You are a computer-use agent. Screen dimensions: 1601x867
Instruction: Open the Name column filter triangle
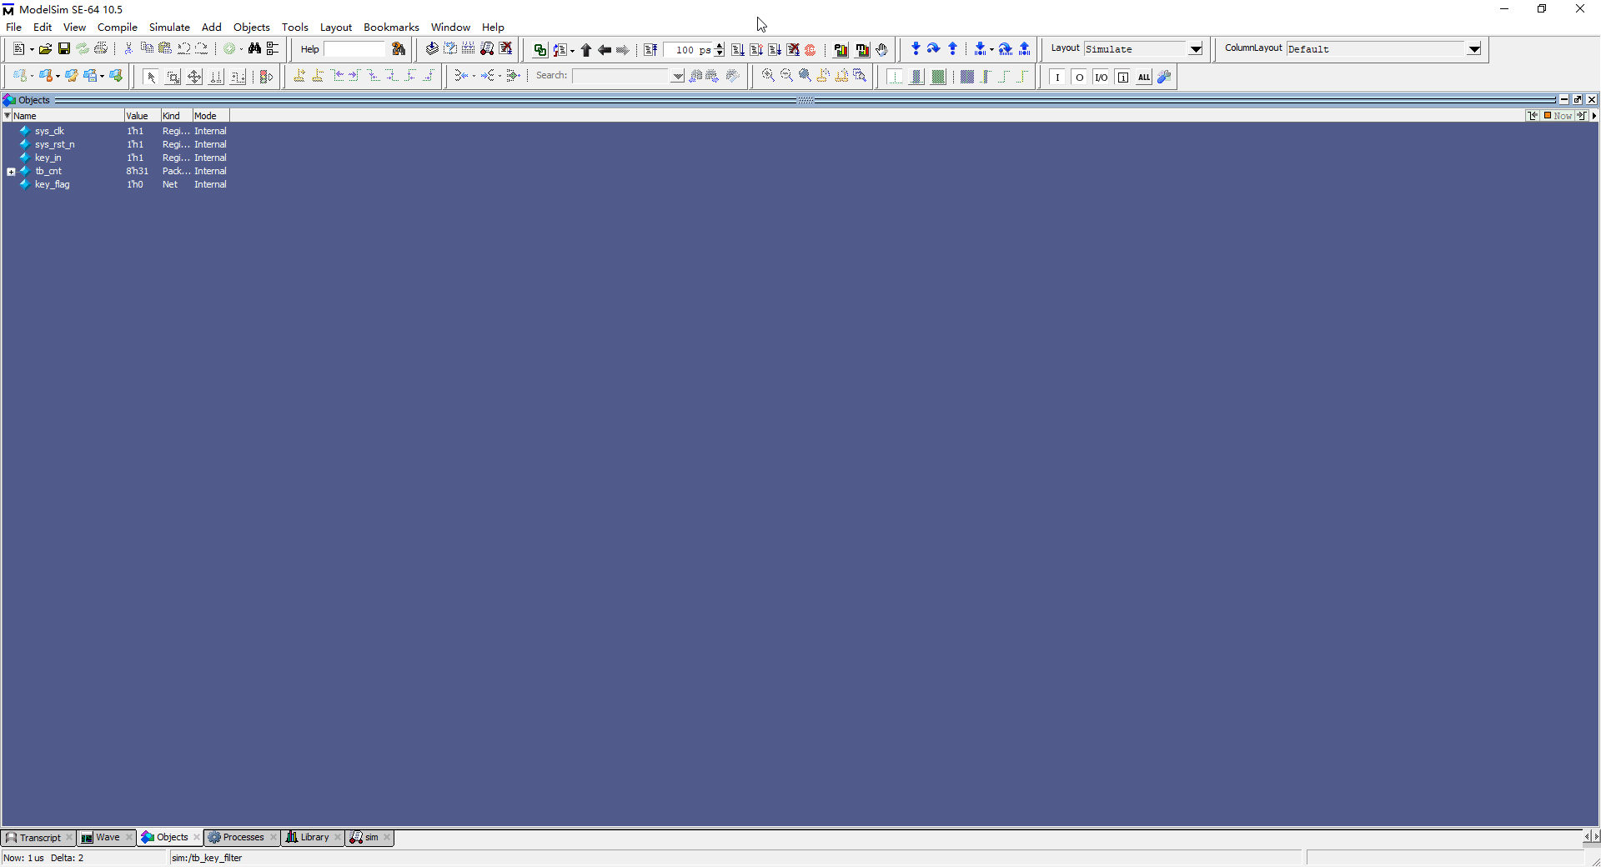(x=8, y=116)
